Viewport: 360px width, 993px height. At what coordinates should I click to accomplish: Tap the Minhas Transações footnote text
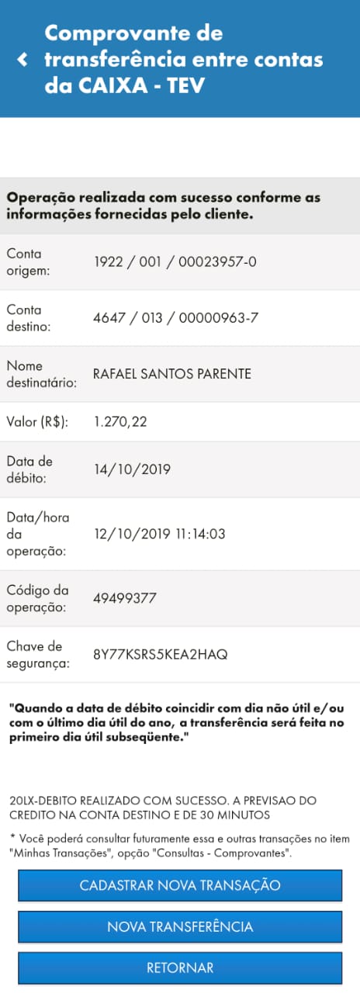tap(180, 846)
